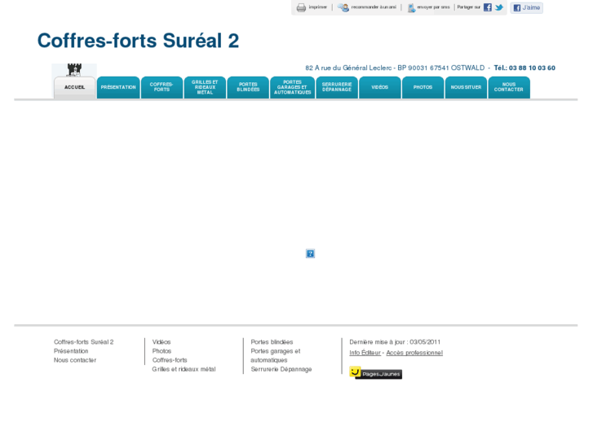Open footer link Portes blindées
Viewport: 593px width, 444px height.
click(272, 342)
